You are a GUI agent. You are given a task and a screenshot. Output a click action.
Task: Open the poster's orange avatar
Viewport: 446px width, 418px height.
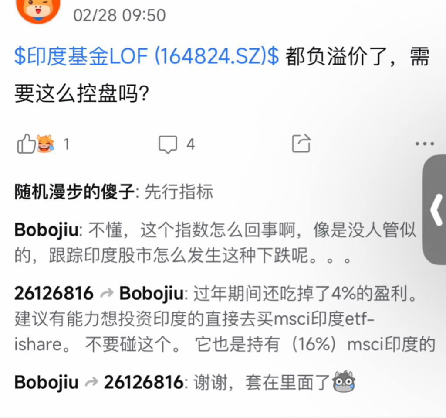(x=38, y=10)
